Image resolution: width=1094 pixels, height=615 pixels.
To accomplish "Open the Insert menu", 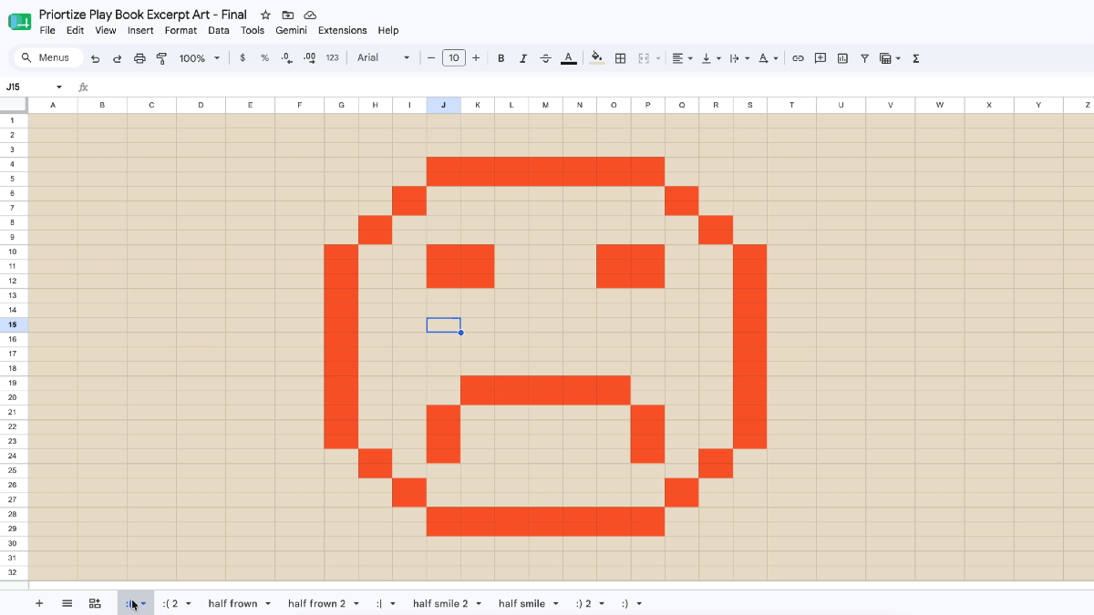I will (x=140, y=30).
